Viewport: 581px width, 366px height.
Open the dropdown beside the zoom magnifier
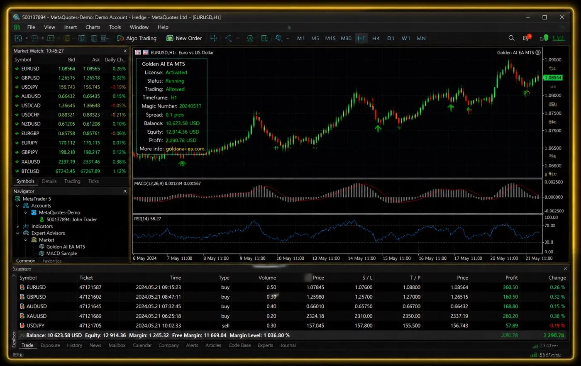click(288, 38)
